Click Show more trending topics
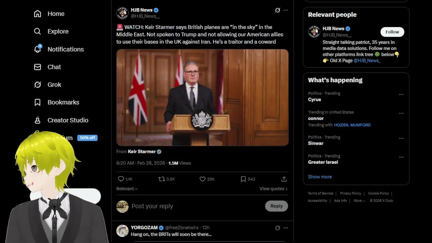The width and height of the screenshot is (432, 243). click(320, 177)
